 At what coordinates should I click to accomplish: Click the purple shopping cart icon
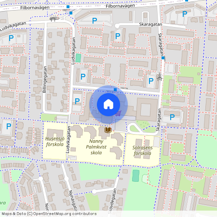[x=118, y=113]
